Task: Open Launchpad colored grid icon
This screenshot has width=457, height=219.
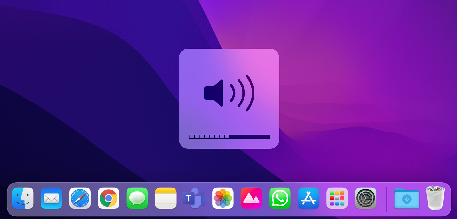Action: tap(337, 198)
